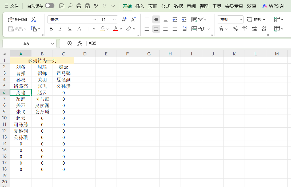The width and height of the screenshot is (291, 187).
Task: Enable center alignment
Action: click(x=156, y=29)
